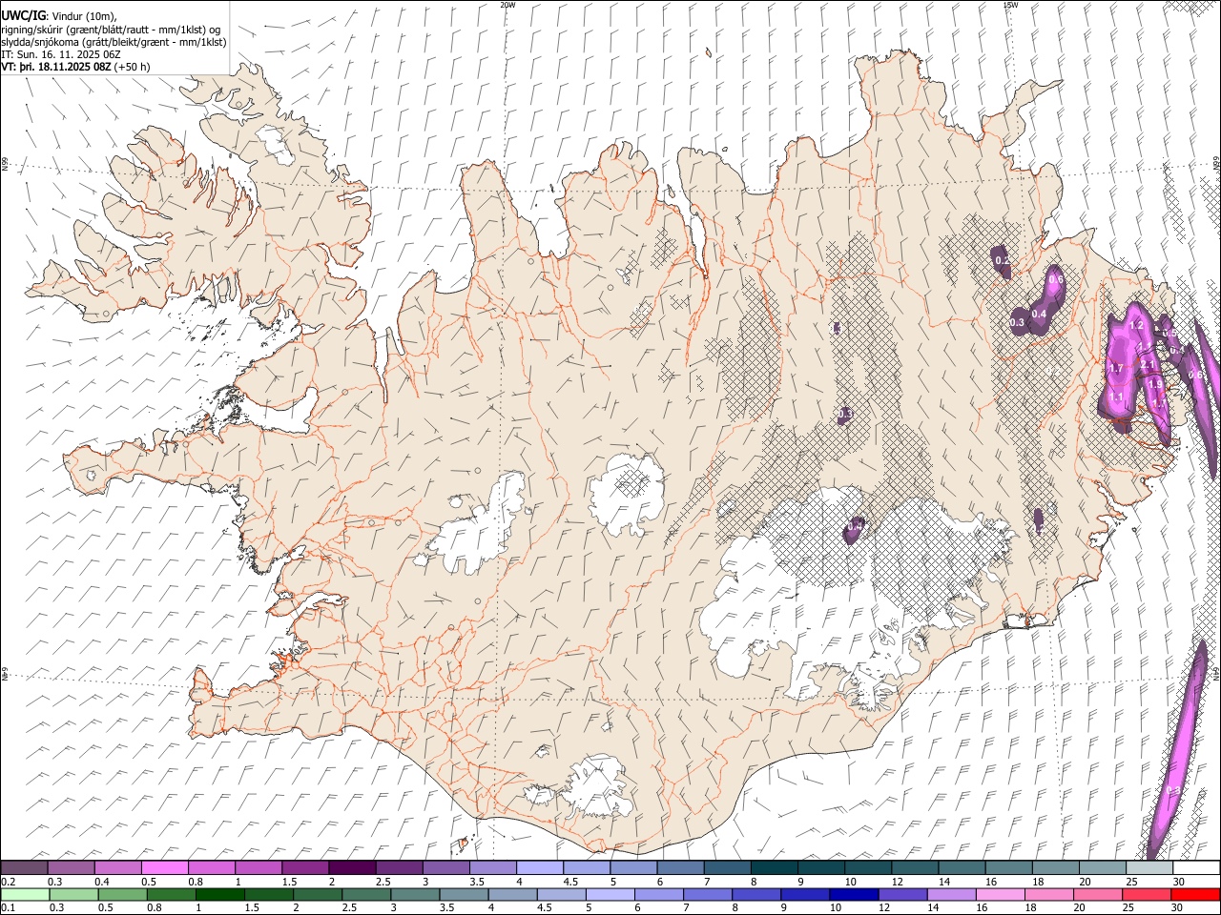Click the 6 steel blue swatch in snow scale
Image resolution: width=1221 pixels, height=915 pixels.
pos(680,867)
